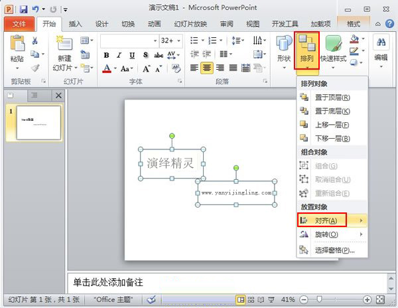Screen dimensions: 398x308
Task: Click the Copy icon
Action: point(34,54)
